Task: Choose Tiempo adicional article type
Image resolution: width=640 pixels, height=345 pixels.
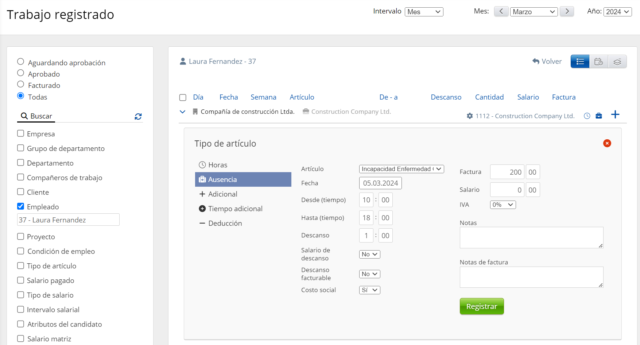Action: pos(235,209)
